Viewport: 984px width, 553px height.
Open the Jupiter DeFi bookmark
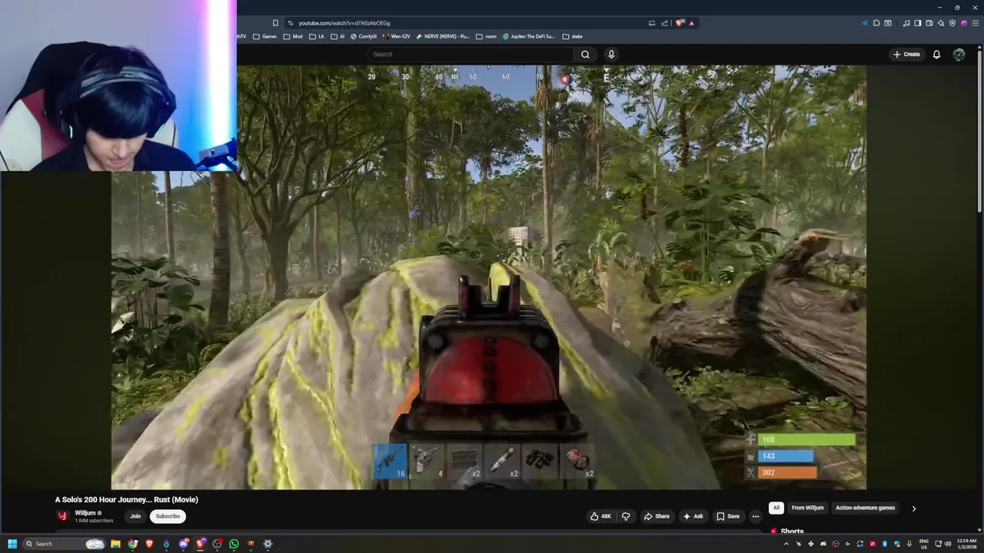(529, 36)
